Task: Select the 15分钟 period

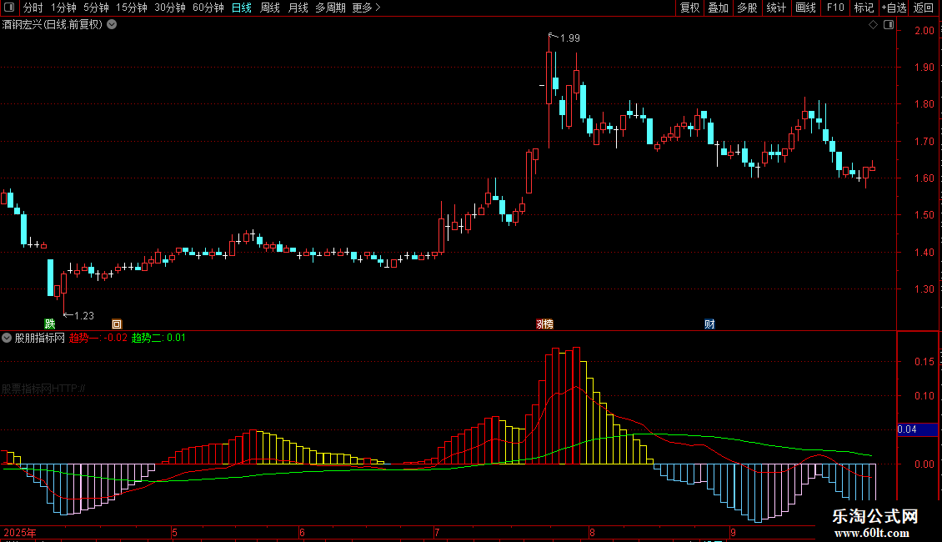Action: [x=131, y=8]
